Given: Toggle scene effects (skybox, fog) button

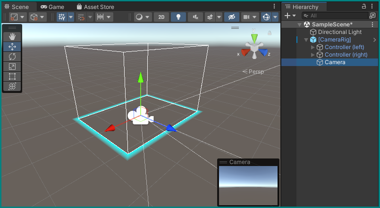Looking at the screenshot, I should point(210,17).
